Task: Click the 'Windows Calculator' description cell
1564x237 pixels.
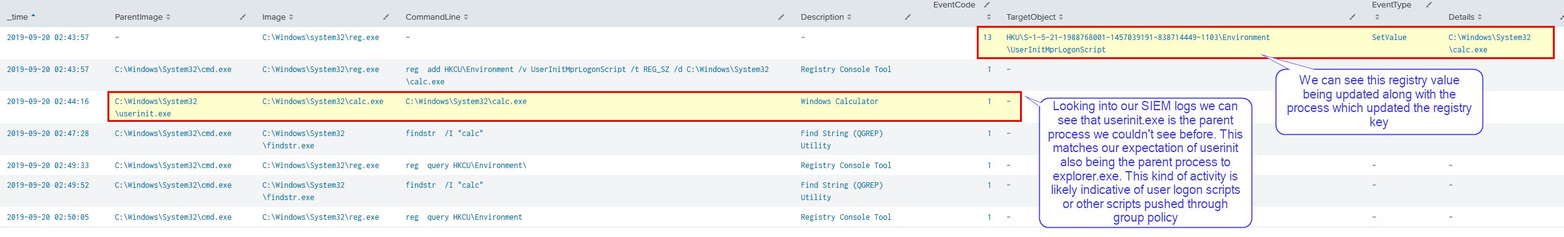Action: click(839, 102)
